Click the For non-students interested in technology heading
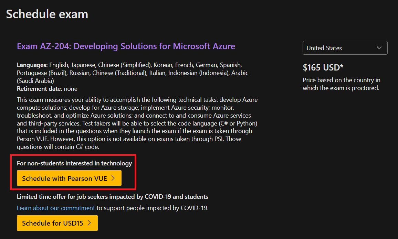Image resolution: width=398 pixels, height=239 pixels. (x=74, y=163)
